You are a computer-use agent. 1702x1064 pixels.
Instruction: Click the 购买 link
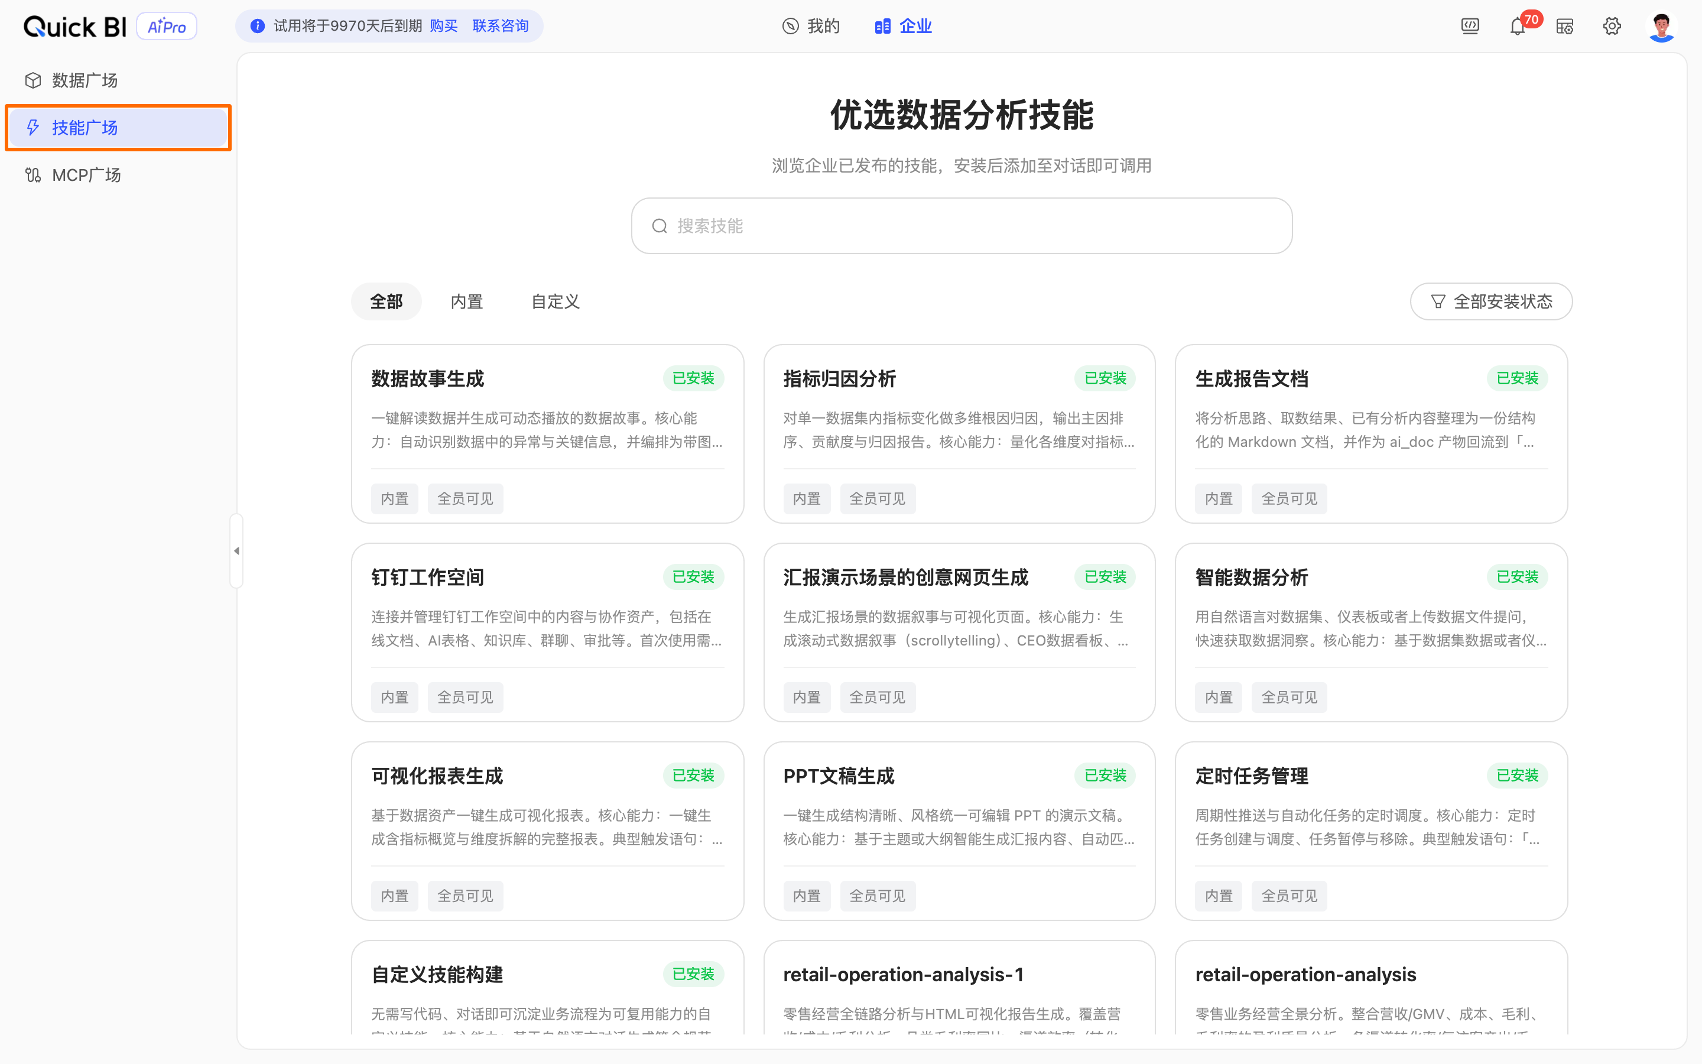tap(444, 26)
